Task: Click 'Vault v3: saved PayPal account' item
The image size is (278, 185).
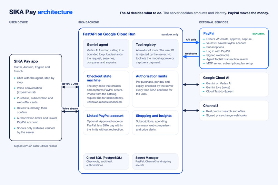Action: click(x=226, y=43)
